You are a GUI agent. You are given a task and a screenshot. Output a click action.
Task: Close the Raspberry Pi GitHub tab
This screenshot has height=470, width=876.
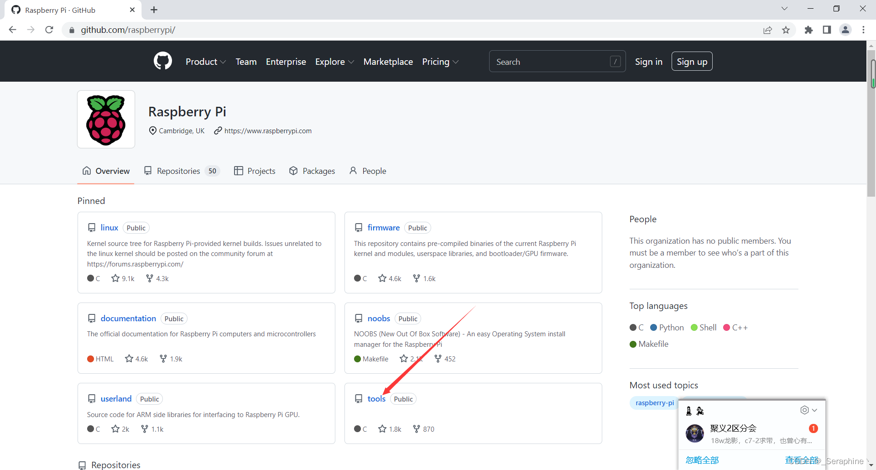coord(132,10)
